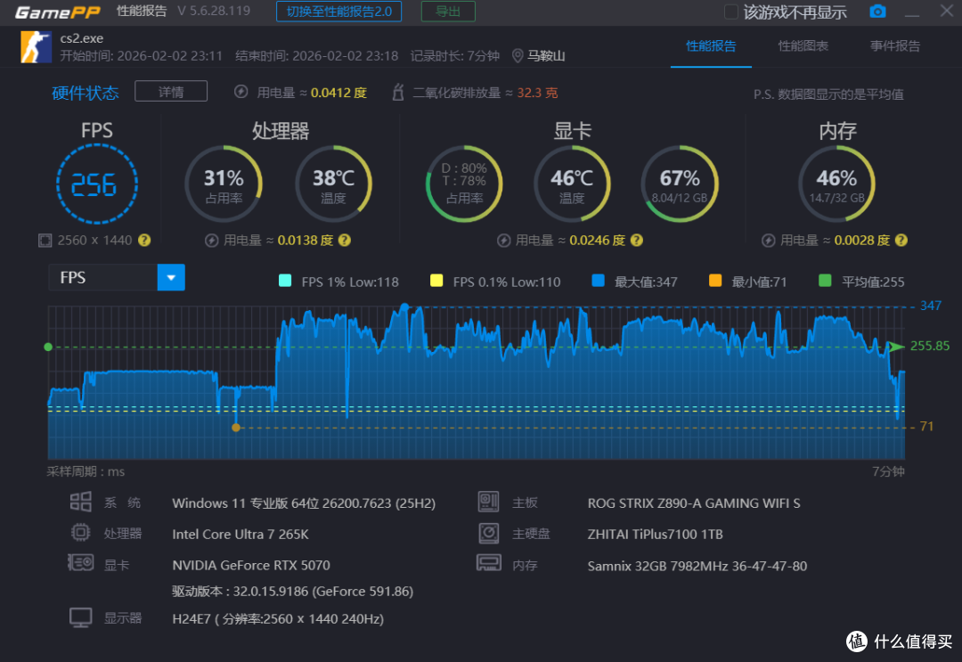Viewport: 962px width, 662px height.
Task: Click ROG STRIX Z890-A GAMING WIFI S text
Action: 694,503
